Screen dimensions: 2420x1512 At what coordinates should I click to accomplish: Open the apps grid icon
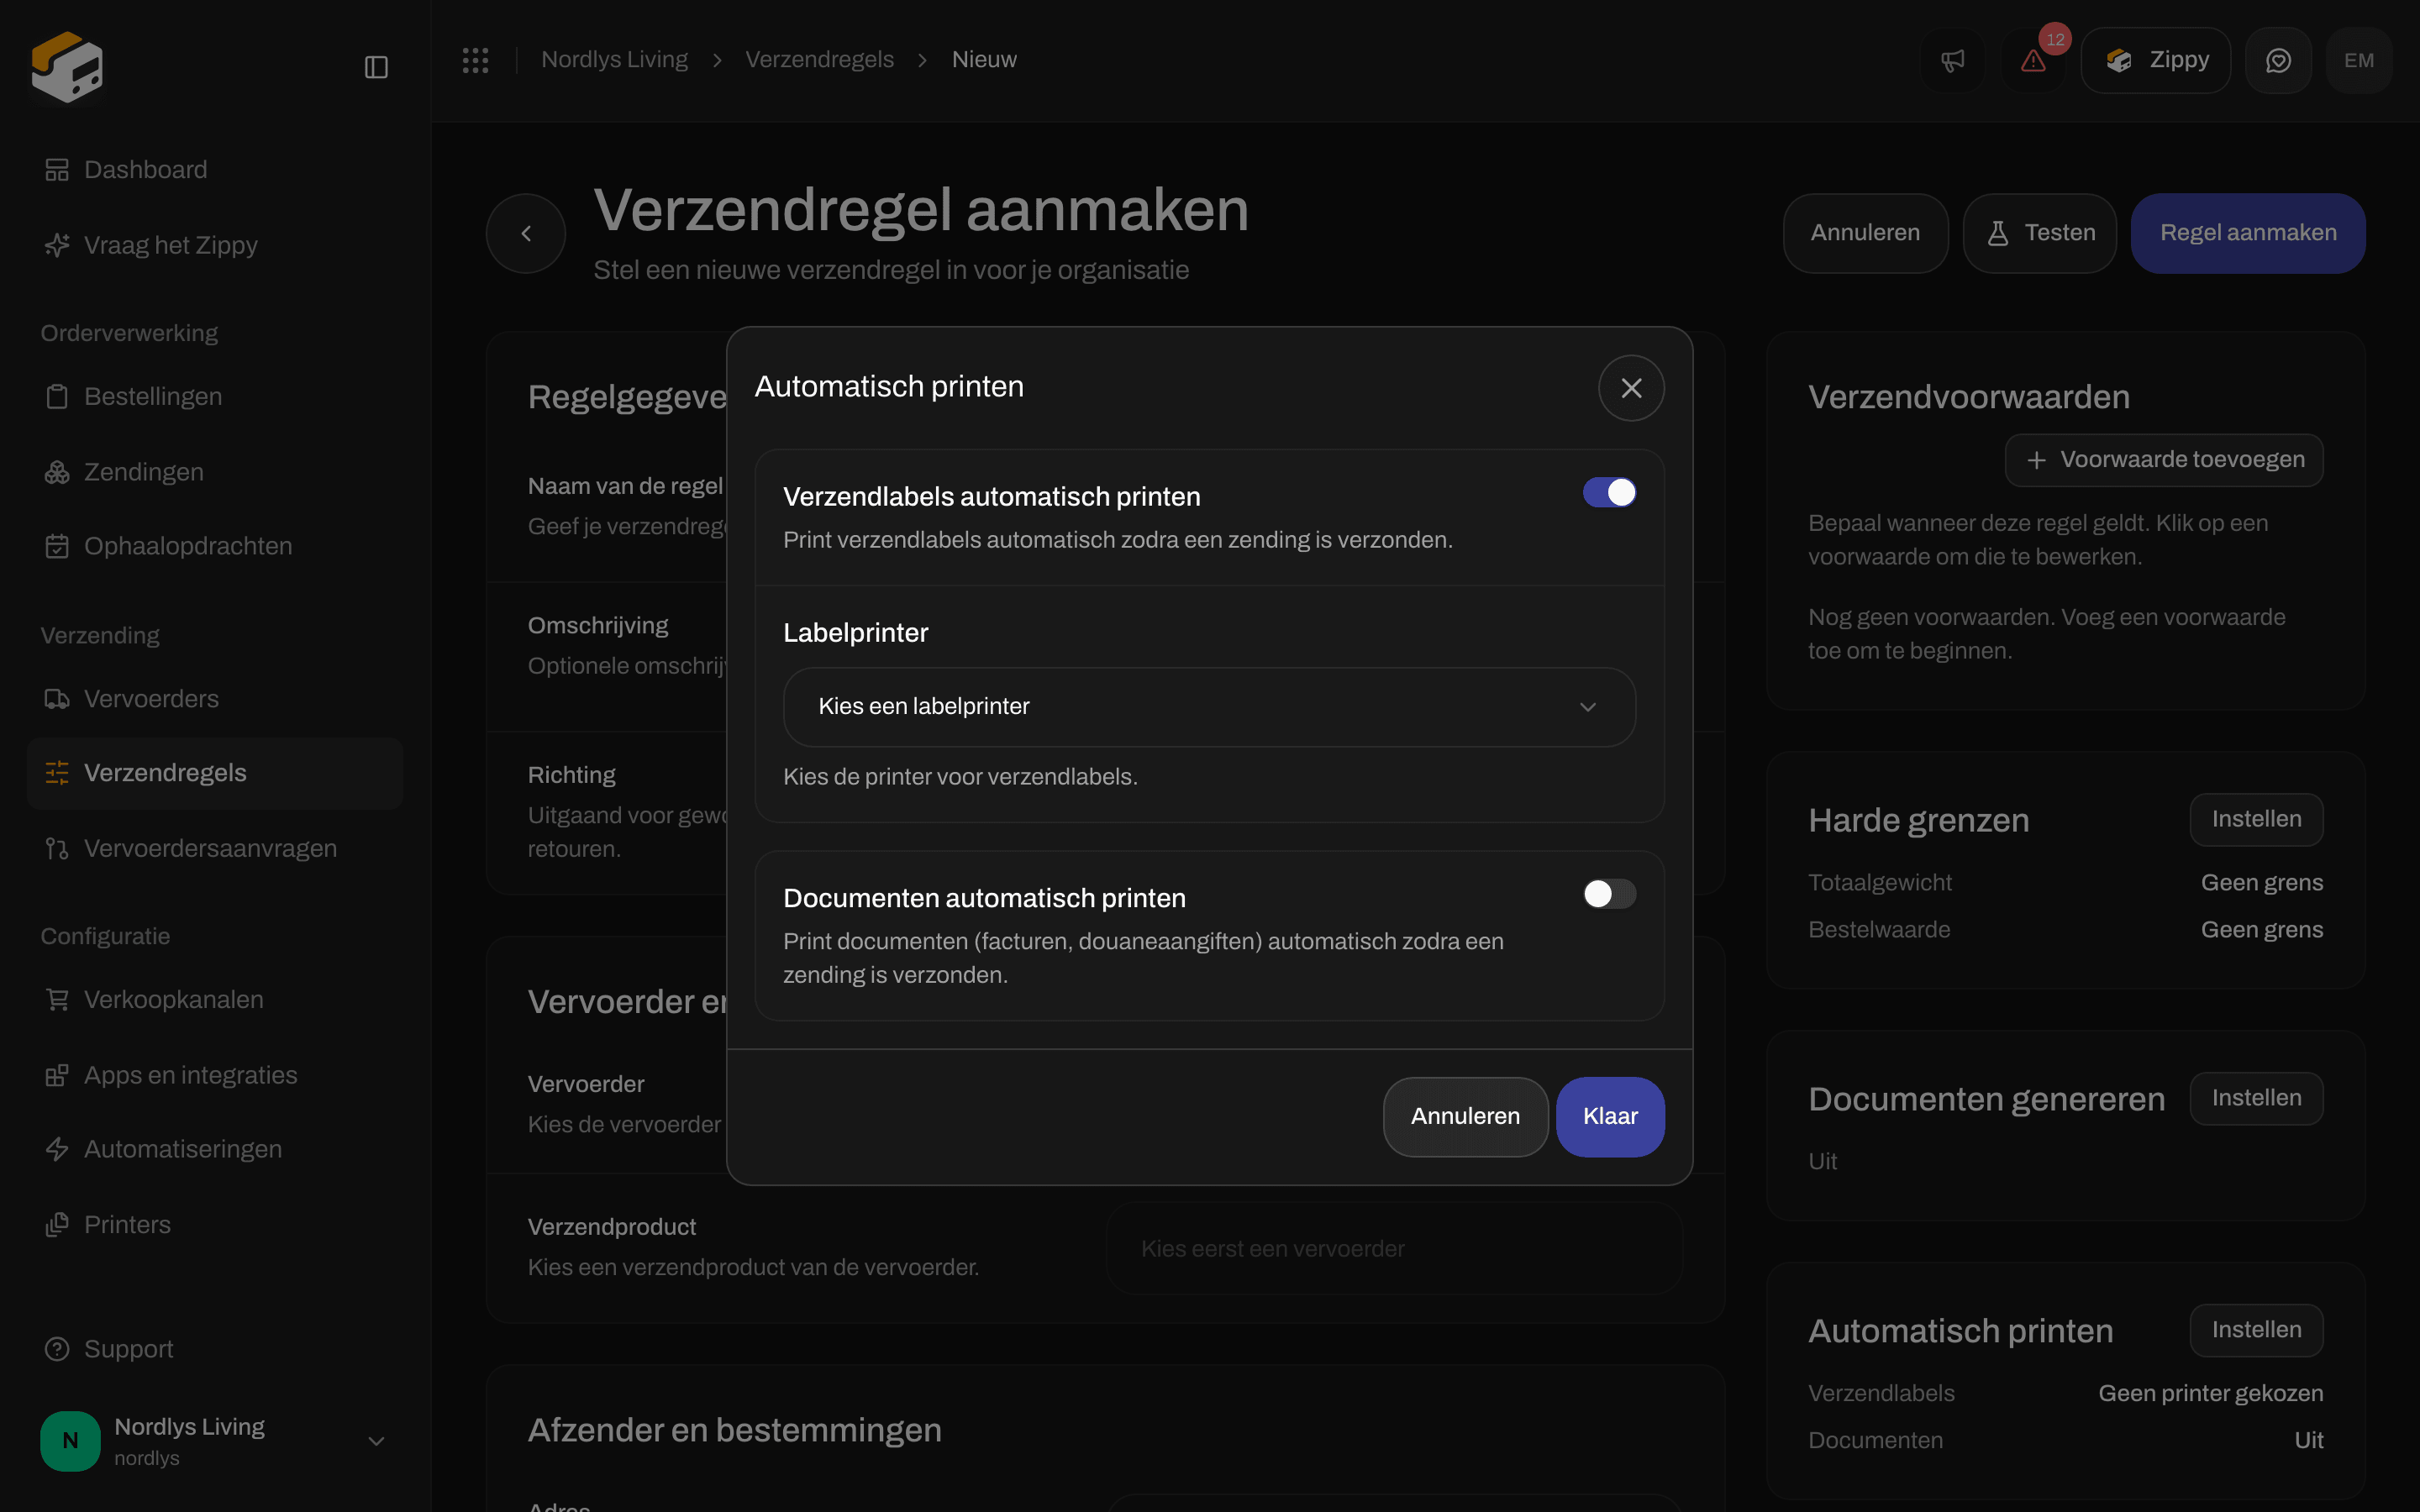pyautogui.click(x=475, y=60)
